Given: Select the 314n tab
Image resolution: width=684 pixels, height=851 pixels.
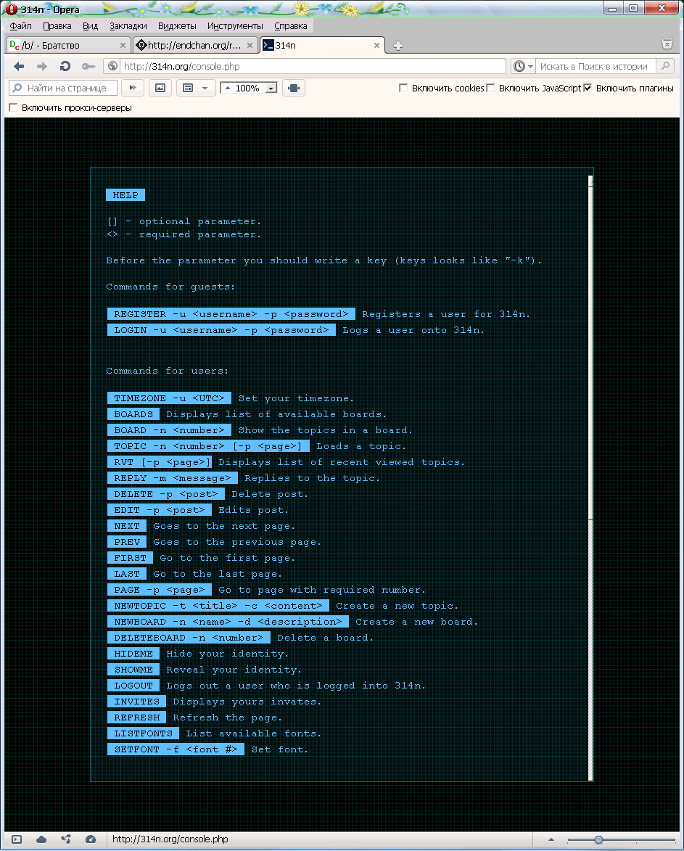Looking at the screenshot, I should pyautogui.click(x=322, y=46).
